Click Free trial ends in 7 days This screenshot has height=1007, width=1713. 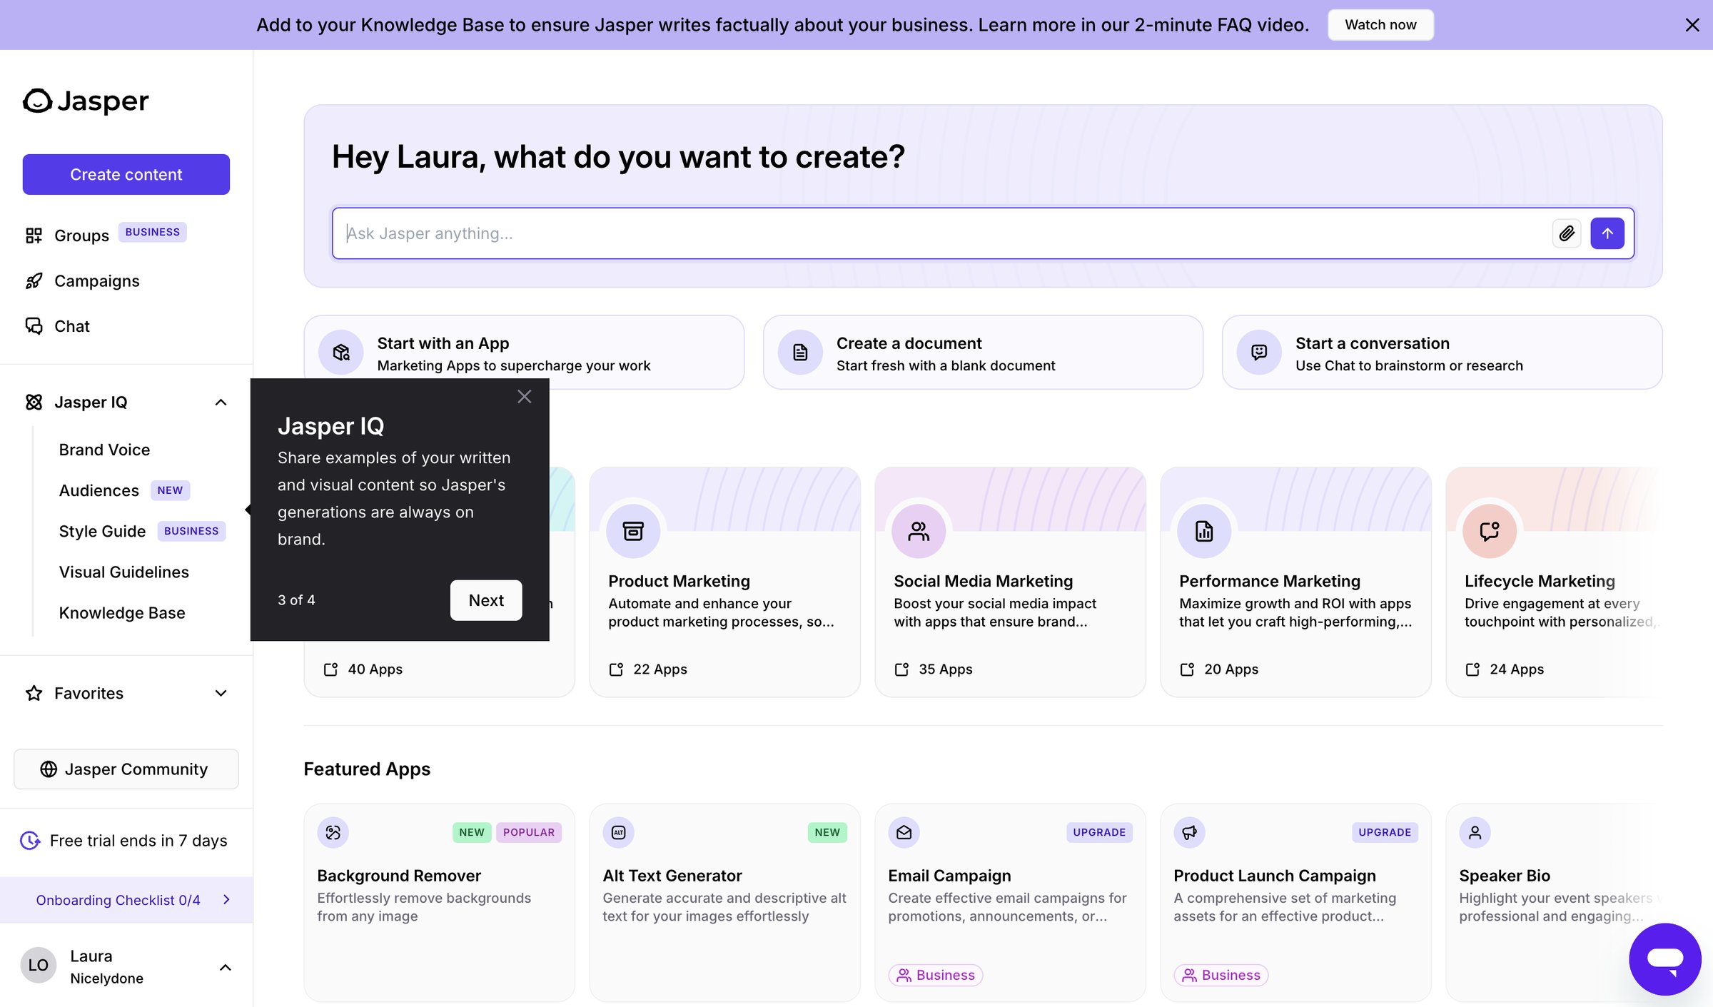coord(138,841)
